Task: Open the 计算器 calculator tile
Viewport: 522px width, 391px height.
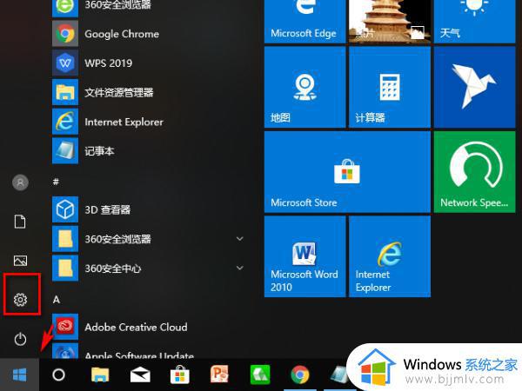Action: coord(390,87)
